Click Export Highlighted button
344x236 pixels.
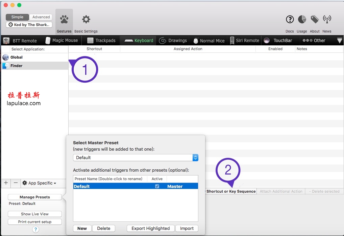150,229
